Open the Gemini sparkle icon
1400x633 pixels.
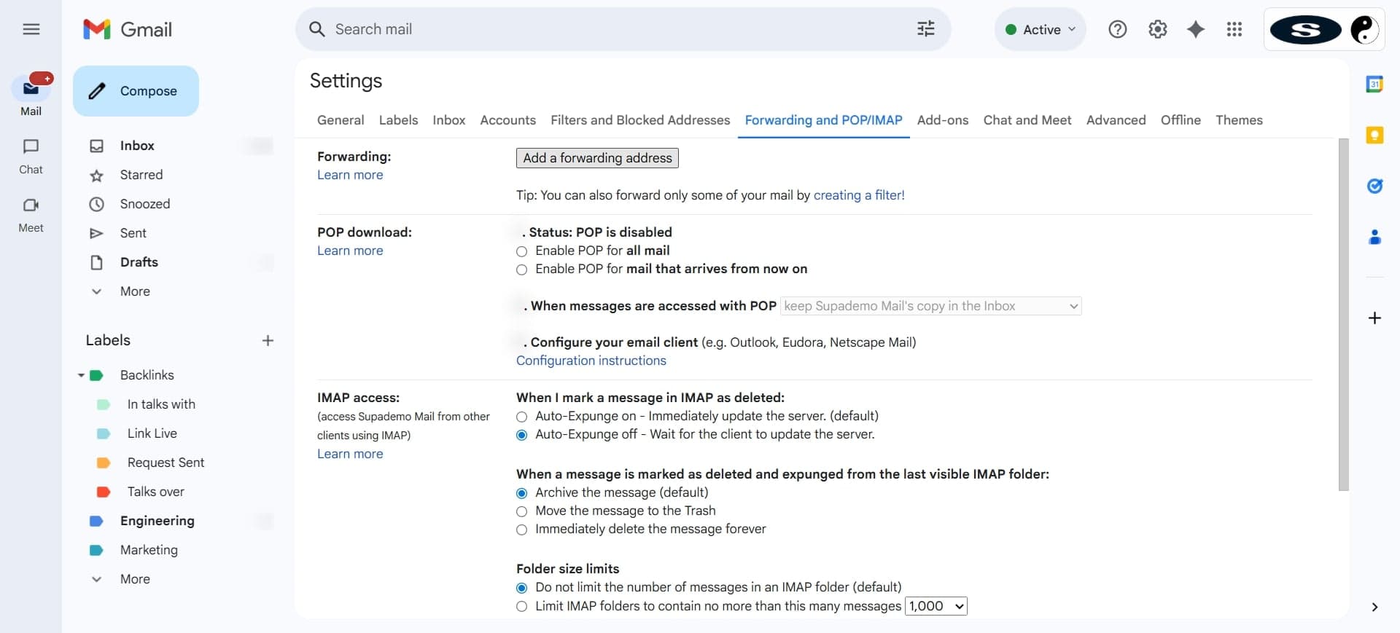coord(1196,29)
